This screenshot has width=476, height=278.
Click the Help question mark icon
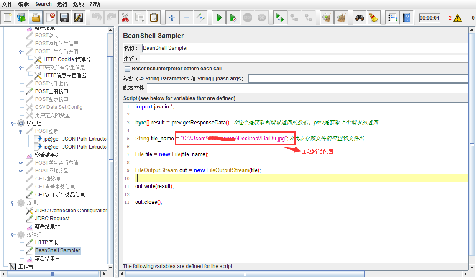[x=406, y=18]
